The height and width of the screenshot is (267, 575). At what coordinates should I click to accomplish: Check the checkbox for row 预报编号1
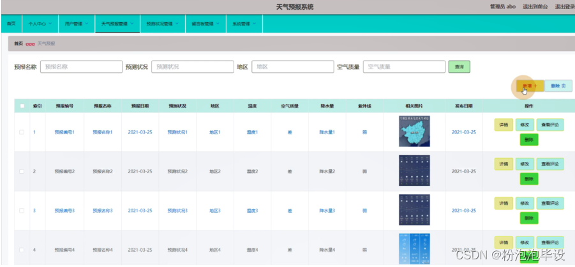tap(22, 132)
